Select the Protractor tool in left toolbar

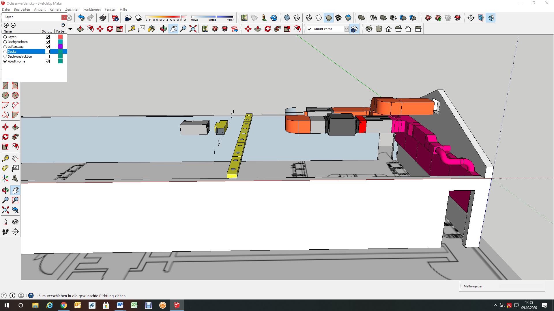click(5, 168)
